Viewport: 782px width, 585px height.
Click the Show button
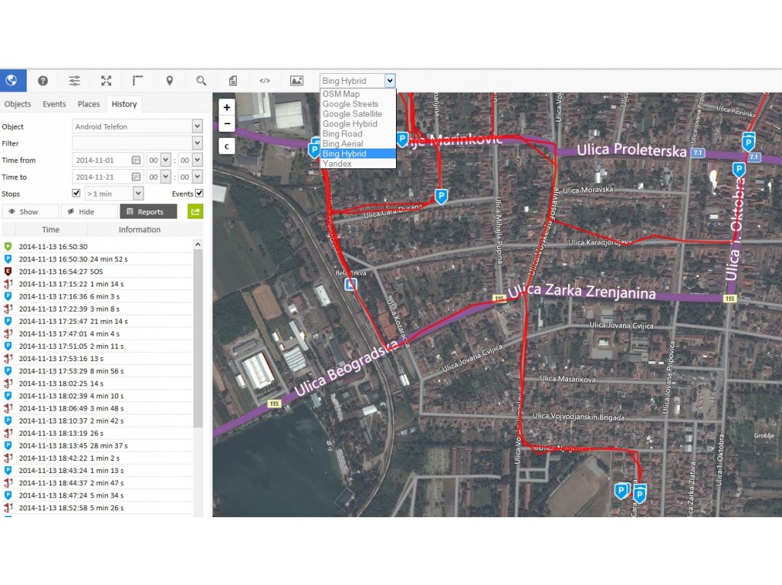(x=30, y=212)
